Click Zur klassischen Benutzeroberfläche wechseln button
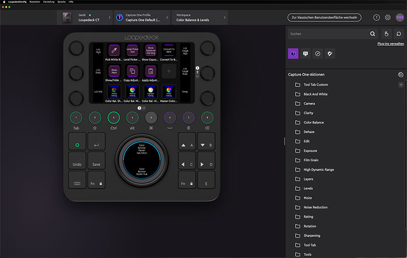Screen dimensions: 407x258 324,17
